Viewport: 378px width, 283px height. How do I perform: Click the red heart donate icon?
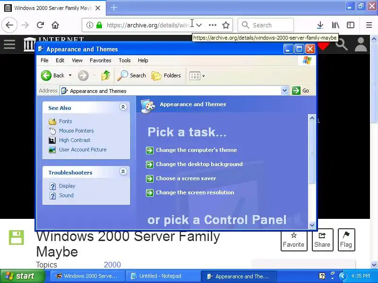pyautogui.click(x=324, y=46)
